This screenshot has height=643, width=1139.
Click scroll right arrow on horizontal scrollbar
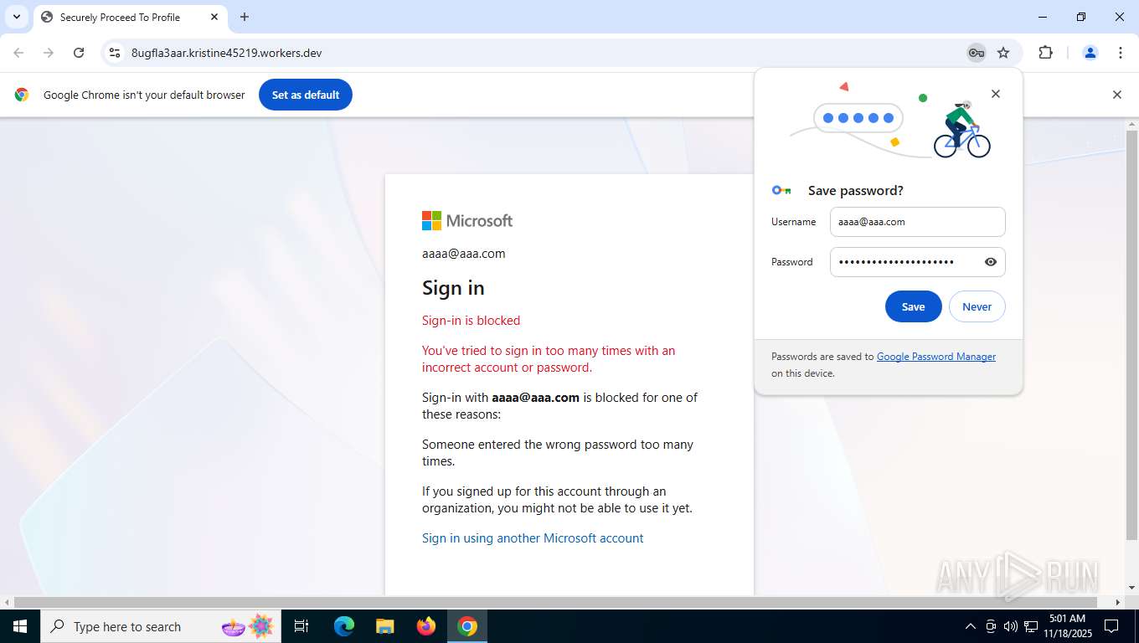point(1117,602)
